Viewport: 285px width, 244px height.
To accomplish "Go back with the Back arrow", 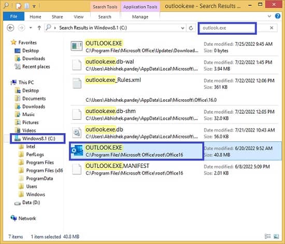I will pyautogui.click(x=10, y=28).
